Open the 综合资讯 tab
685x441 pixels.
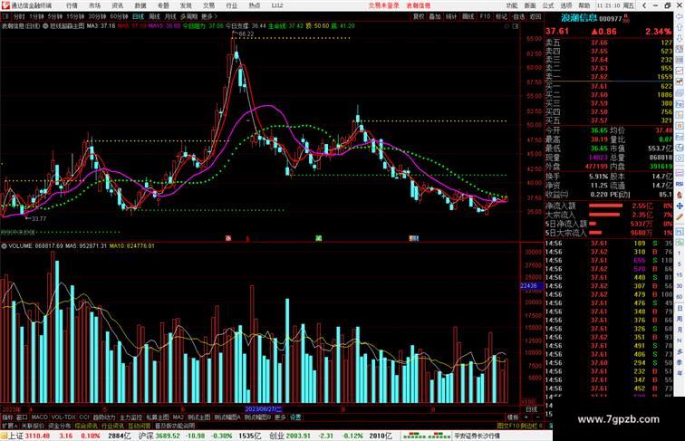[x=86, y=426]
